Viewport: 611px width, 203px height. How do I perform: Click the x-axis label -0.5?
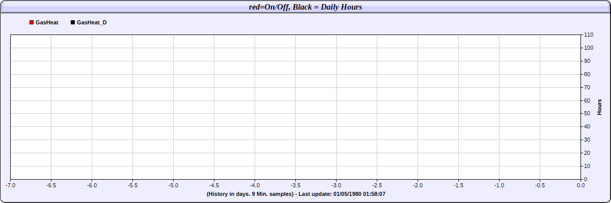click(x=540, y=185)
